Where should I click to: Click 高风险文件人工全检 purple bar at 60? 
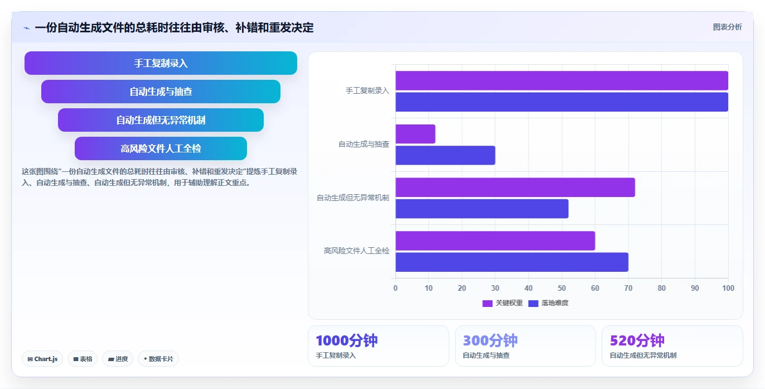click(x=496, y=241)
